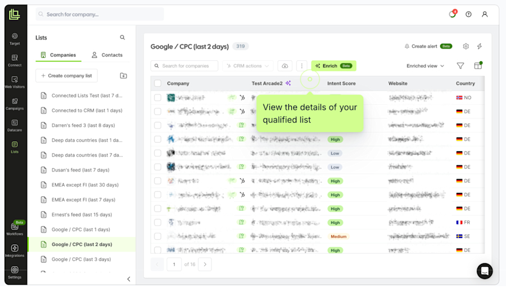The image size is (506, 288).
Task: Open Google / CPC (last 1 days)
Action: (82, 229)
